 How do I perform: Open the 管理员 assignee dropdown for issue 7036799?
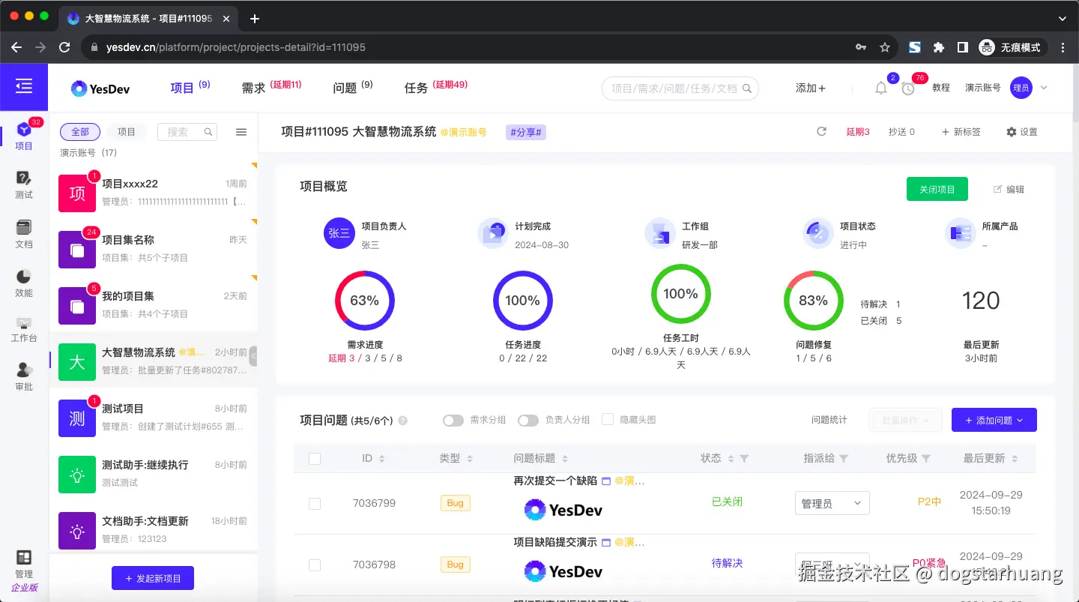point(832,503)
